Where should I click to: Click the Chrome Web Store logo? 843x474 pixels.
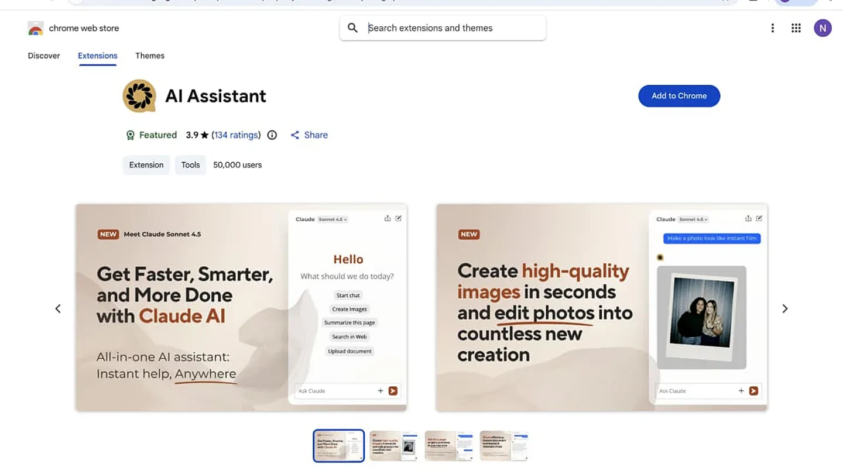click(36, 28)
